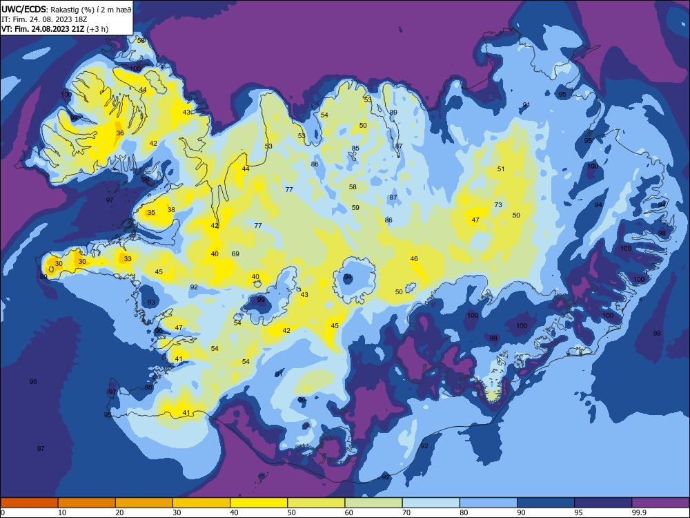Image resolution: width=690 pixels, height=518 pixels.
Task: Click the humidity value 33 on the map
Action: (128, 258)
